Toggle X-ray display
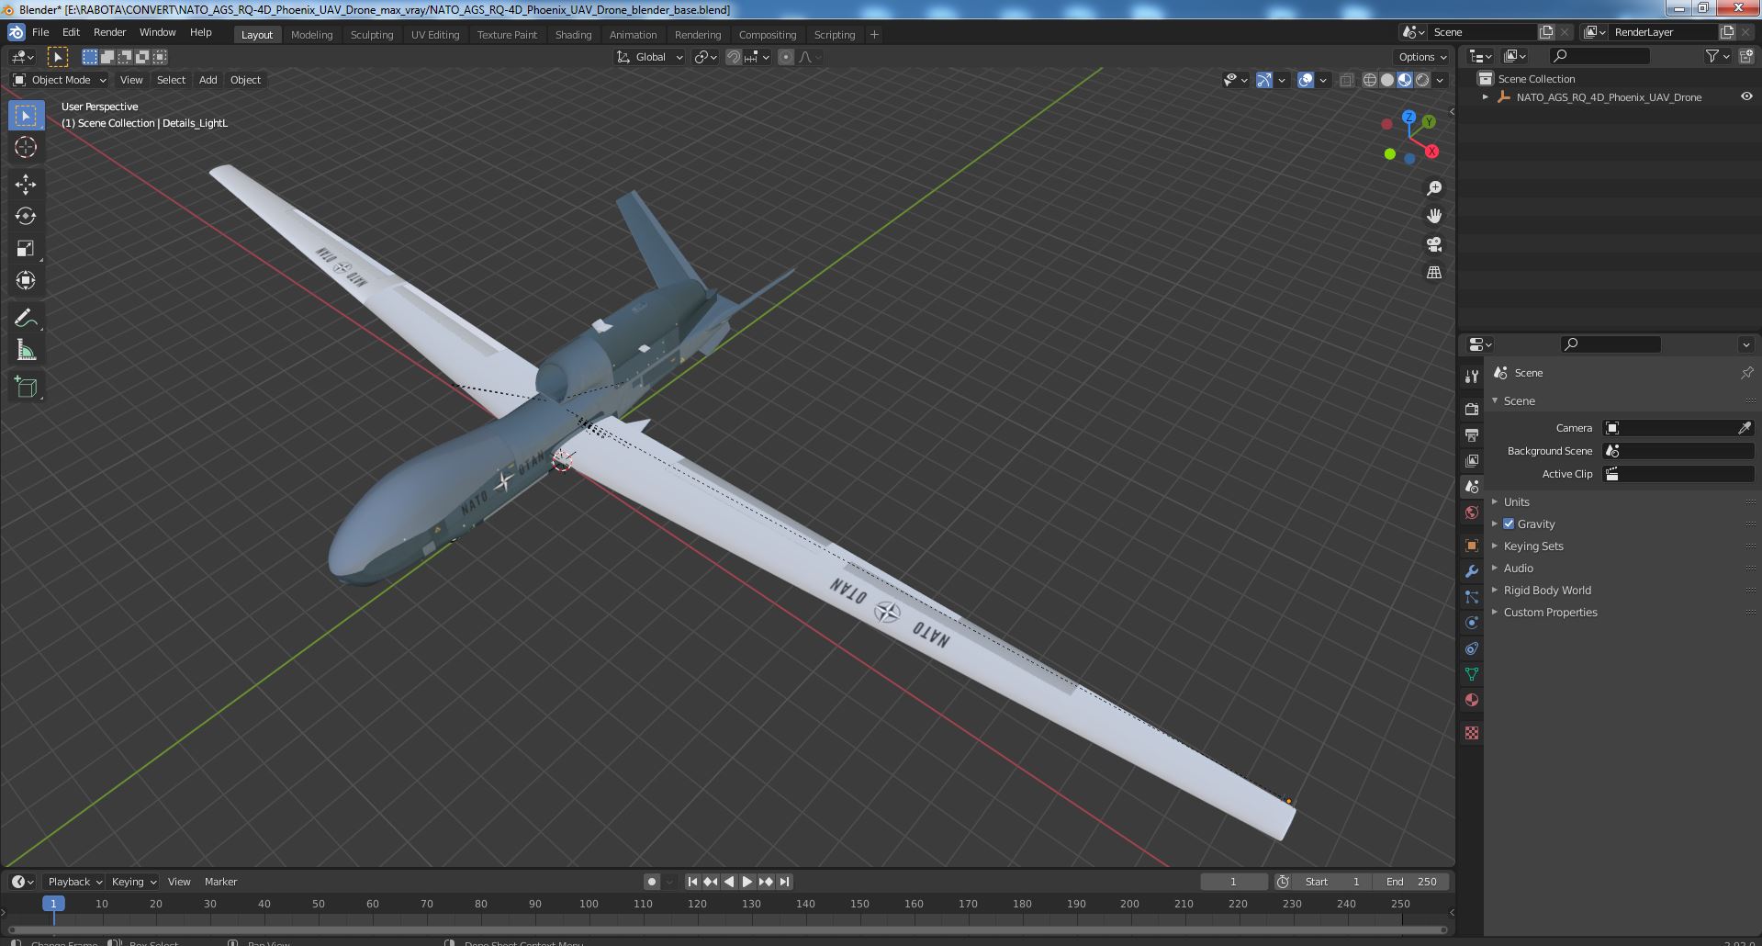Viewport: 1762px width, 946px height. point(1346,80)
